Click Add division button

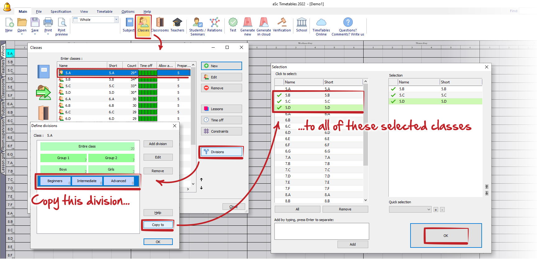158,144
